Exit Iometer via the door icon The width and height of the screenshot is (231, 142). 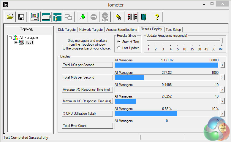coord(144,17)
